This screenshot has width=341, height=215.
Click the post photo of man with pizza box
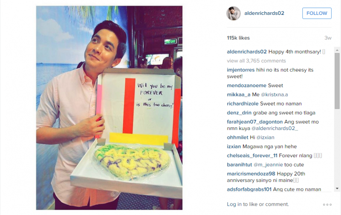[109, 108]
